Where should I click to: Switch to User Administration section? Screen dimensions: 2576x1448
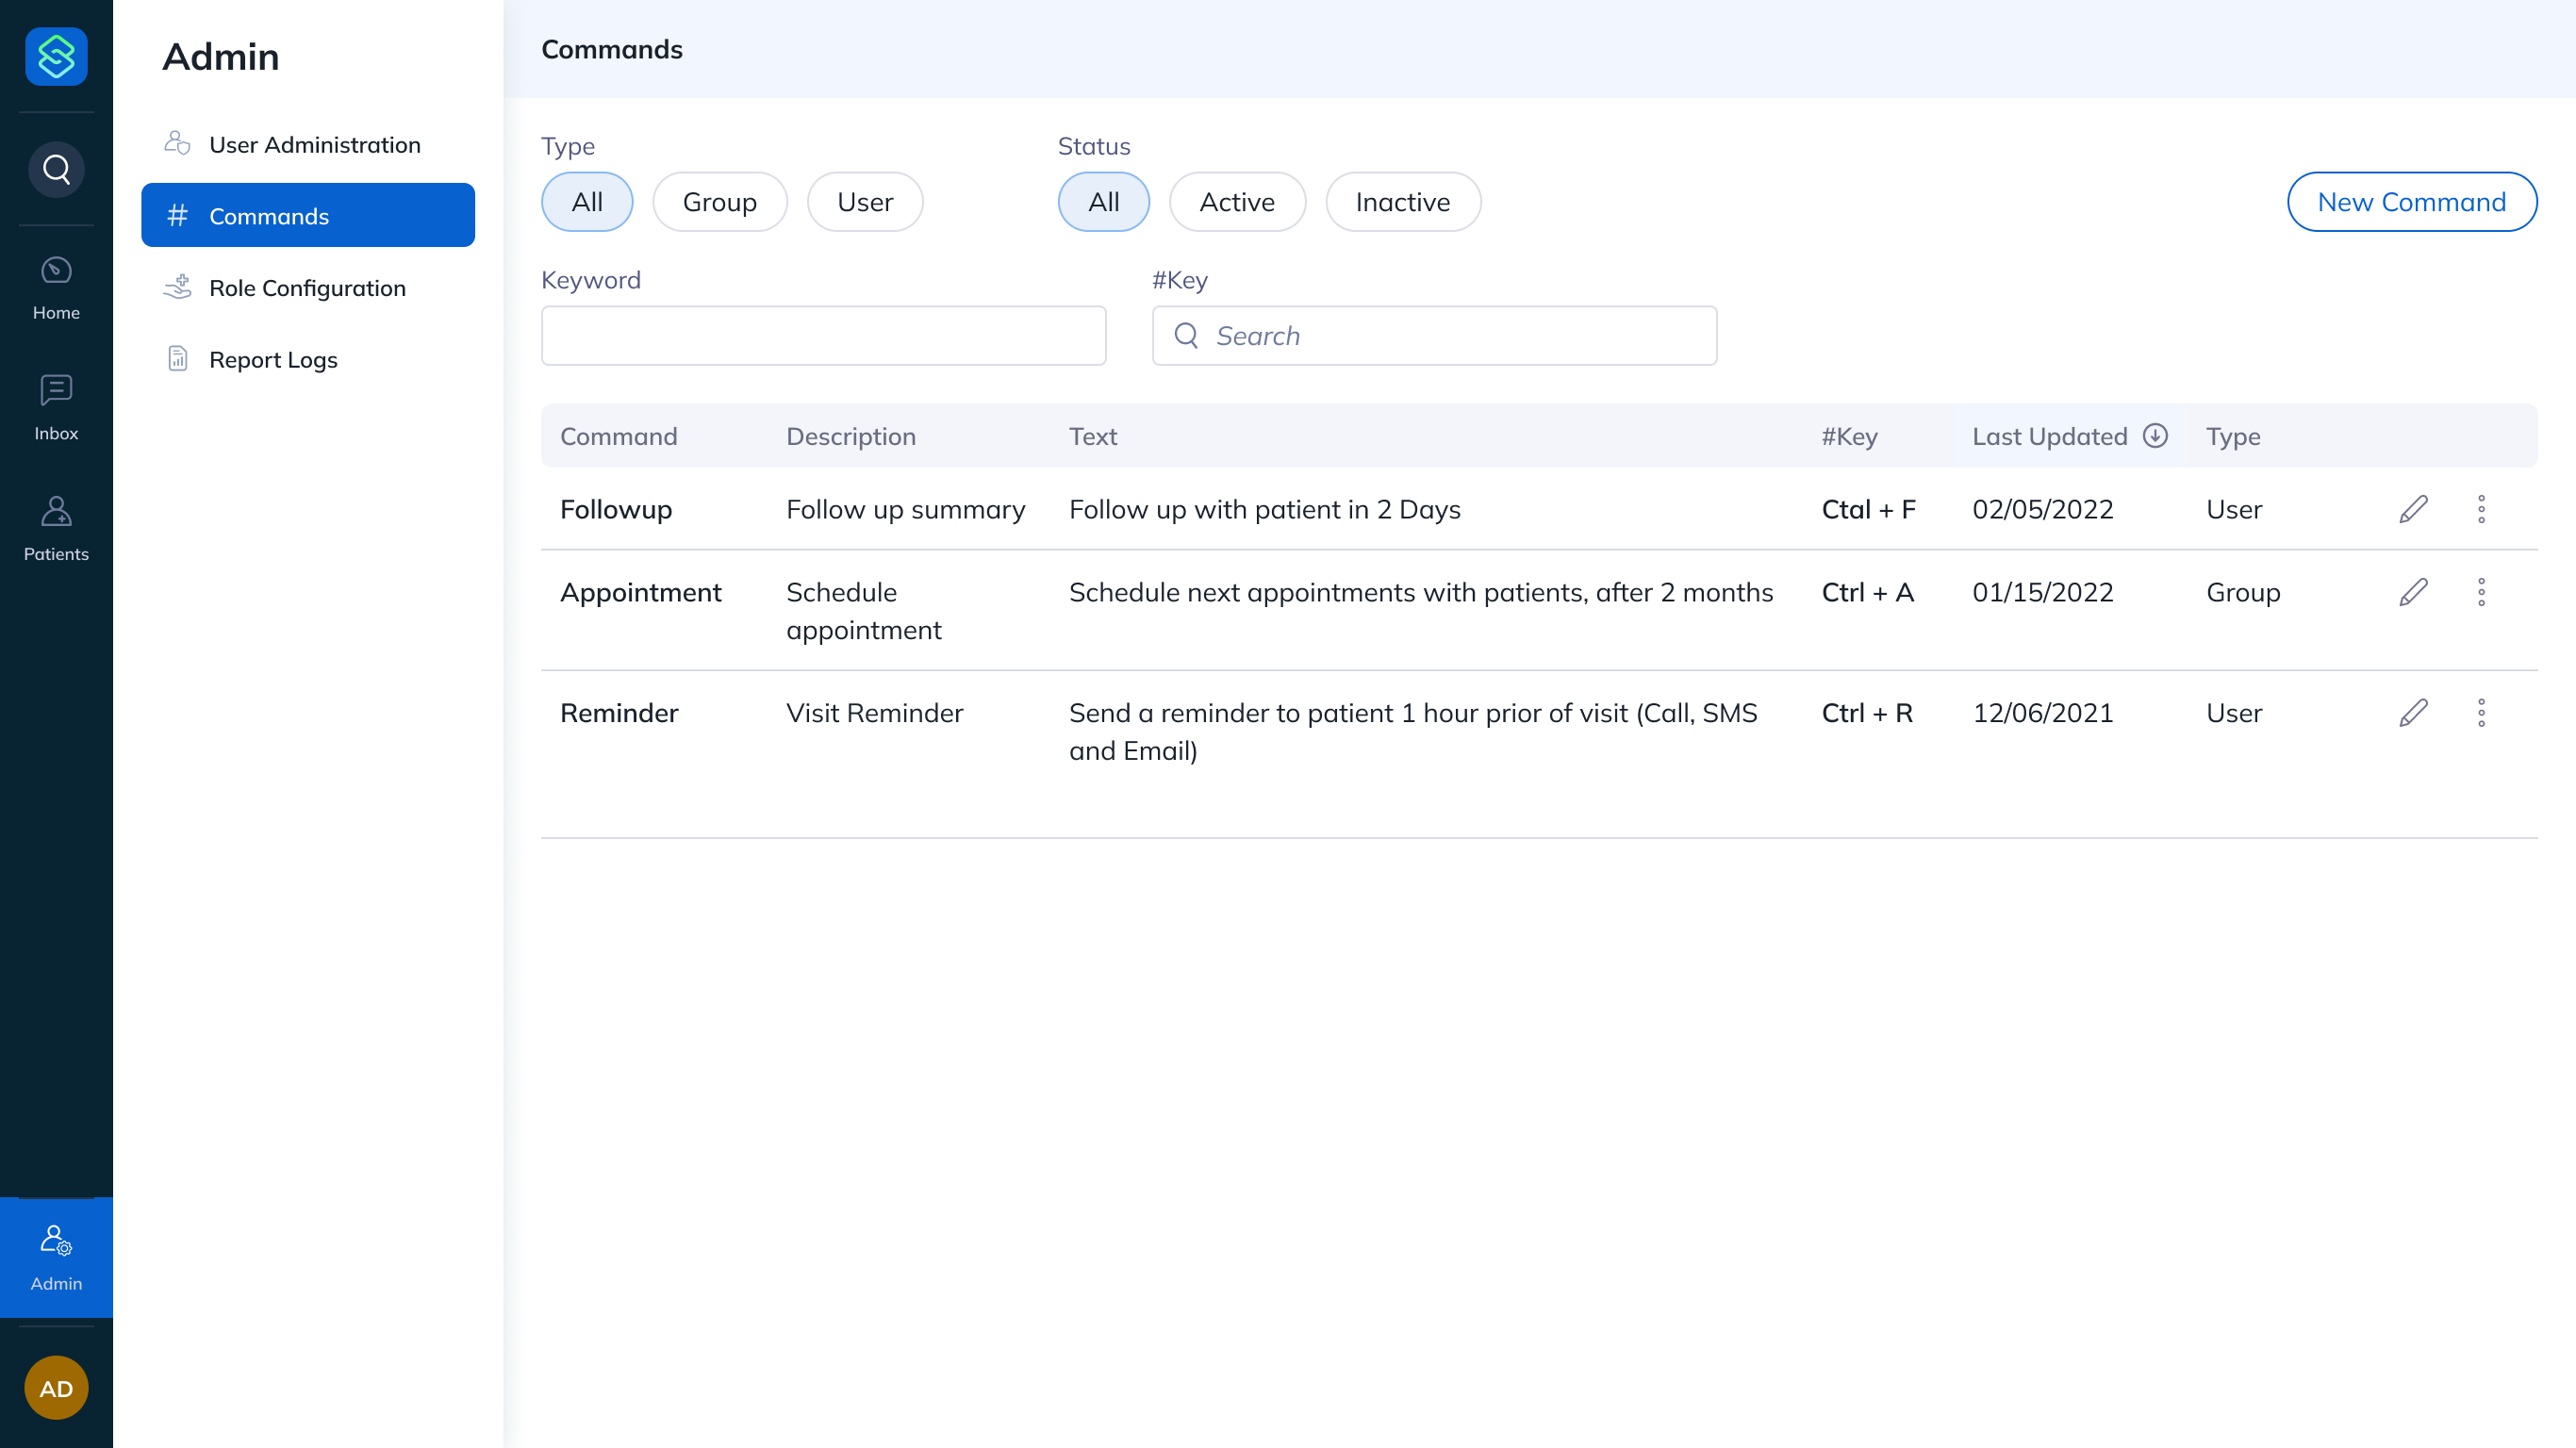tap(315, 144)
